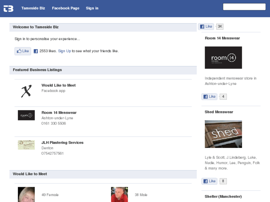Open the Would Like to Meet X logo

(26, 91)
